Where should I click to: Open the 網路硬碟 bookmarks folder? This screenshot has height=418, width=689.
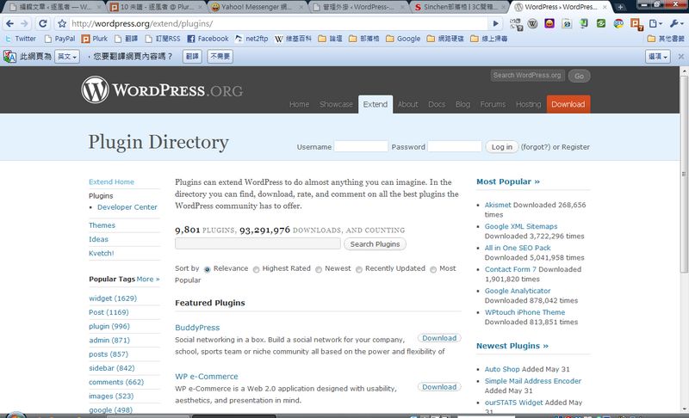(445, 39)
